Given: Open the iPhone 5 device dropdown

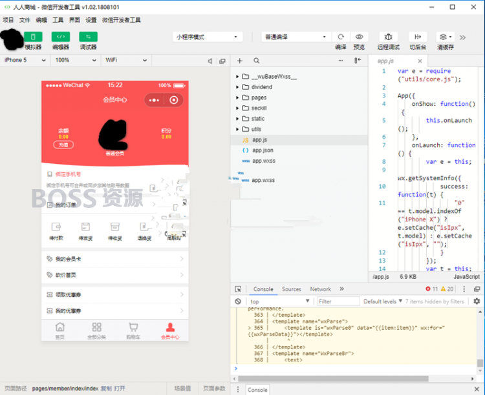Looking at the screenshot, I should (25, 60).
